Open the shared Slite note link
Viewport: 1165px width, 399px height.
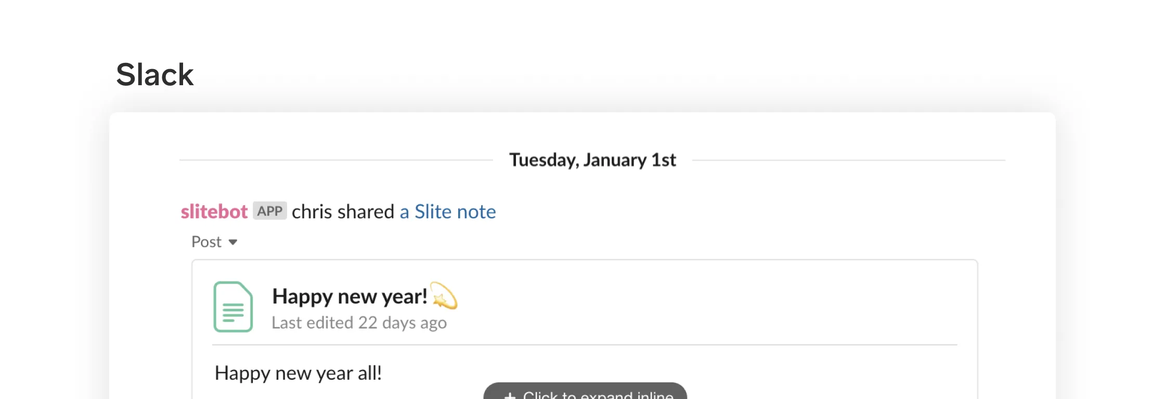(x=446, y=211)
